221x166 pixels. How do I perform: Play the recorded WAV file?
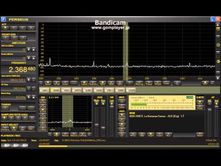click(15, 145)
